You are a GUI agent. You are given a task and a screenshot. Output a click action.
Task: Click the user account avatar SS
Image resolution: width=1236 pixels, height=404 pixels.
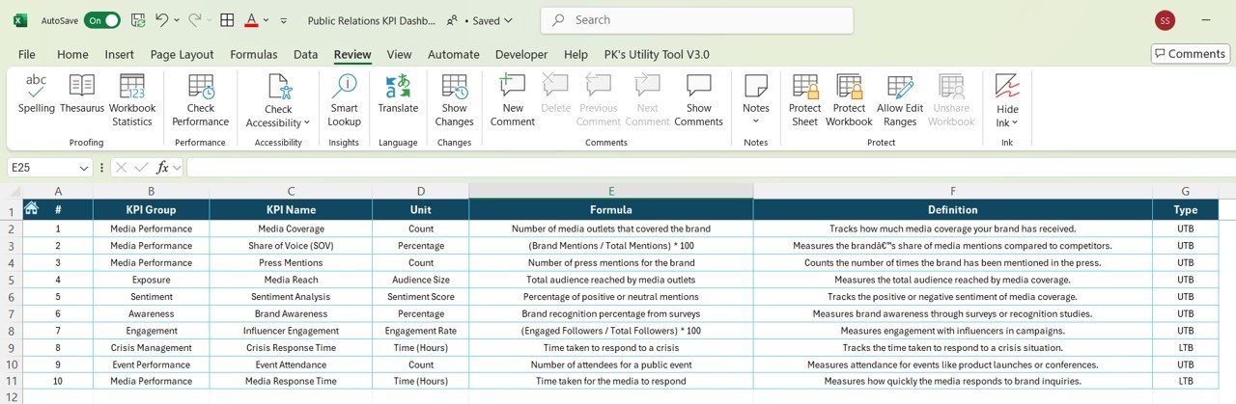(1166, 20)
